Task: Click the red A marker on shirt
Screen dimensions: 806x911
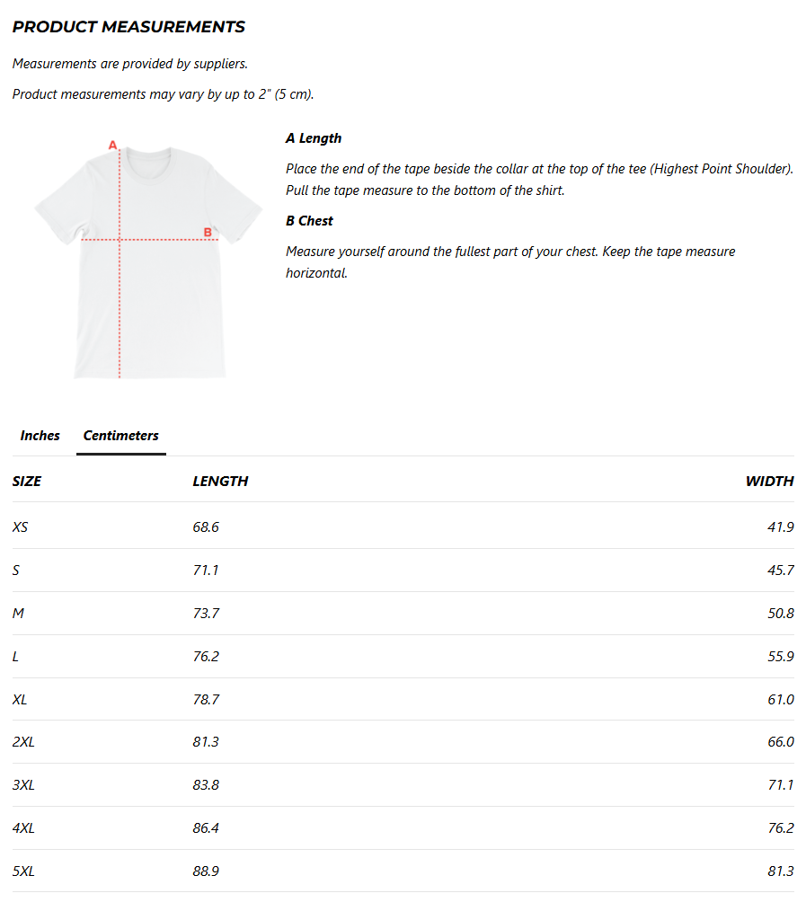Action: [112, 145]
